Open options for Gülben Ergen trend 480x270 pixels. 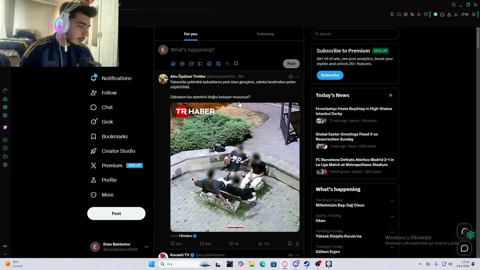coord(392,247)
